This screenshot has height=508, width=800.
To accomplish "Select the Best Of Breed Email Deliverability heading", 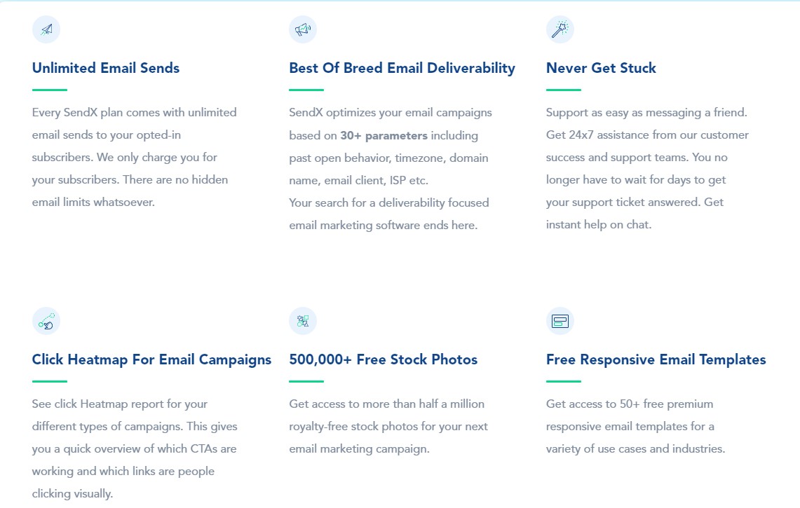I will click(x=402, y=69).
